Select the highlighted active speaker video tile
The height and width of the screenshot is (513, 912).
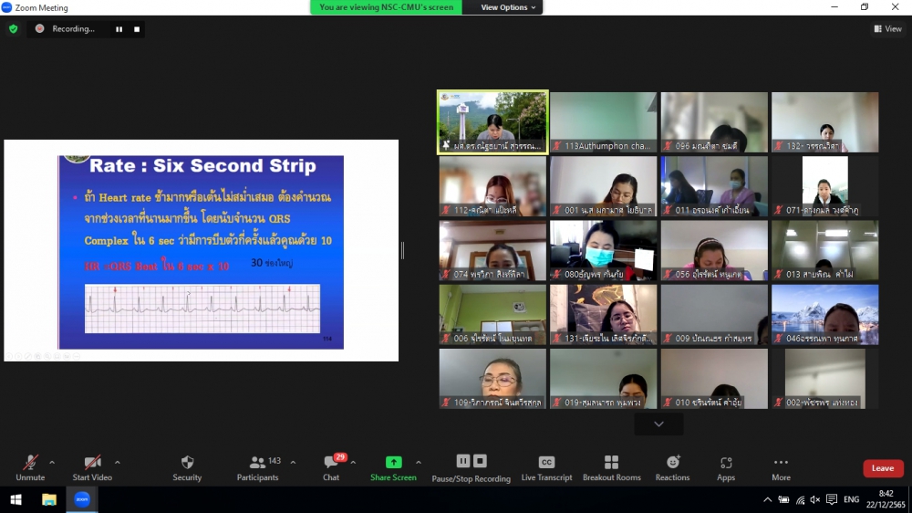pos(492,120)
